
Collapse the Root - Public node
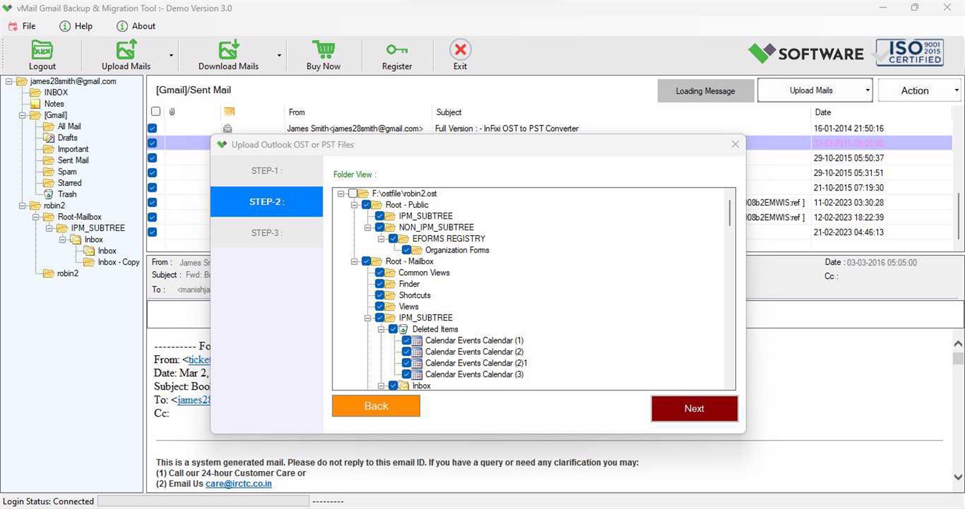tap(354, 205)
